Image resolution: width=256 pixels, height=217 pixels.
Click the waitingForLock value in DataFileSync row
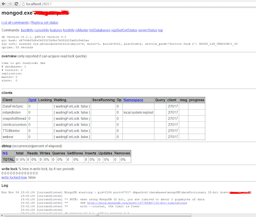pyautogui.click(x=72, y=106)
